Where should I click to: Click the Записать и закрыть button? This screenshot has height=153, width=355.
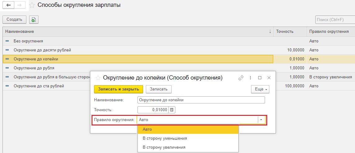click(x=119, y=89)
